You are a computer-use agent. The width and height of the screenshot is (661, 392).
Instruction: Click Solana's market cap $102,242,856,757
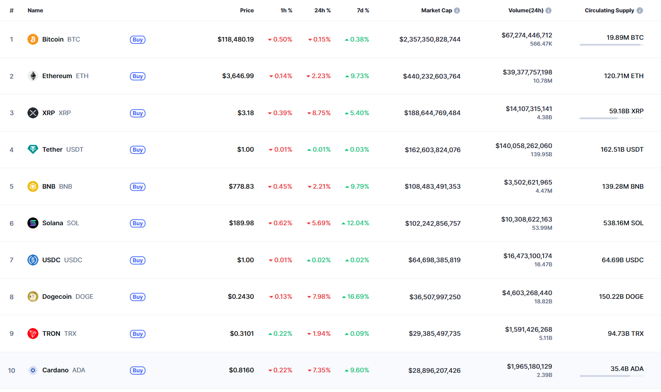click(x=433, y=223)
